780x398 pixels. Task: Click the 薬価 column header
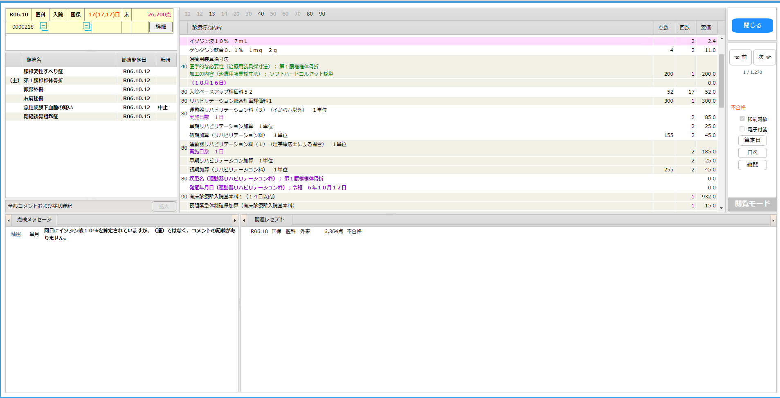click(x=706, y=28)
